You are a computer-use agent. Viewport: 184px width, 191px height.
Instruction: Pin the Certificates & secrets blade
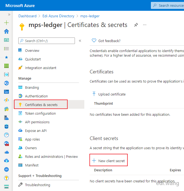tap(136, 25)
